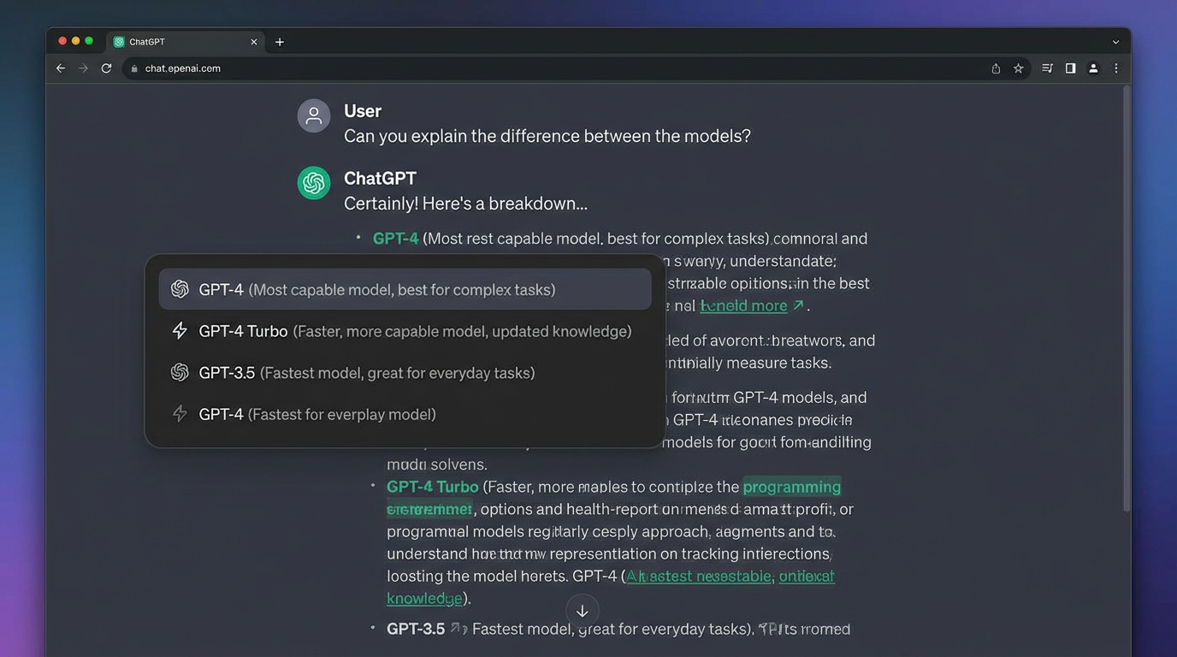Click the share icon in the browser toolbar
Screen dimensions: 1177x657
pos(995,68)
